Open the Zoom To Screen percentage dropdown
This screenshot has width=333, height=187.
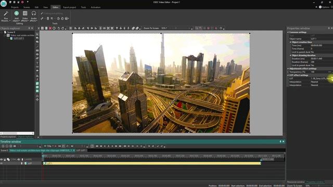[164, 28]
